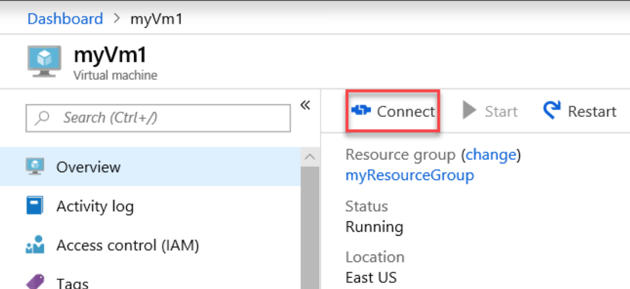The width and height of the screenshot is (630, 289).
Task: Open the Overview menu item
Action: click(x=150, y=166)
